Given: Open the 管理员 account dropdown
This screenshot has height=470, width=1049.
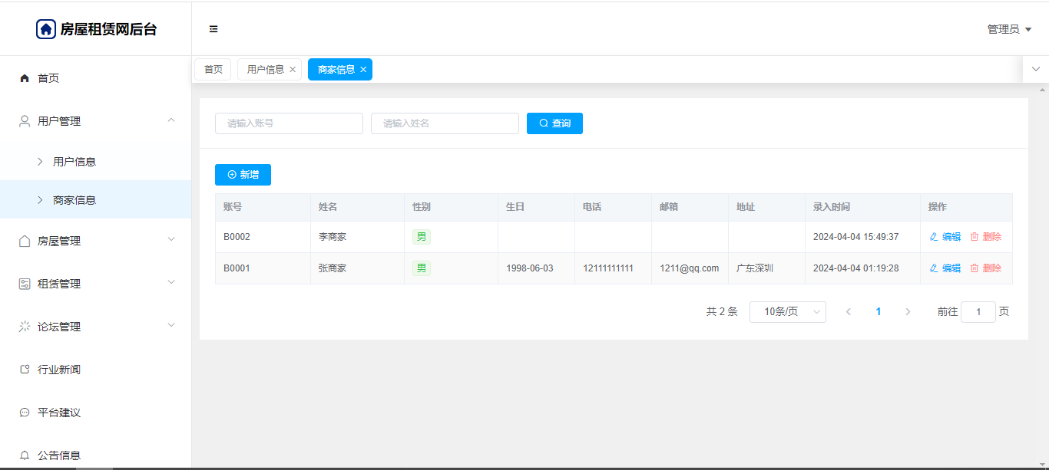Looking at the screenshot, I should tap(1008, 29).
